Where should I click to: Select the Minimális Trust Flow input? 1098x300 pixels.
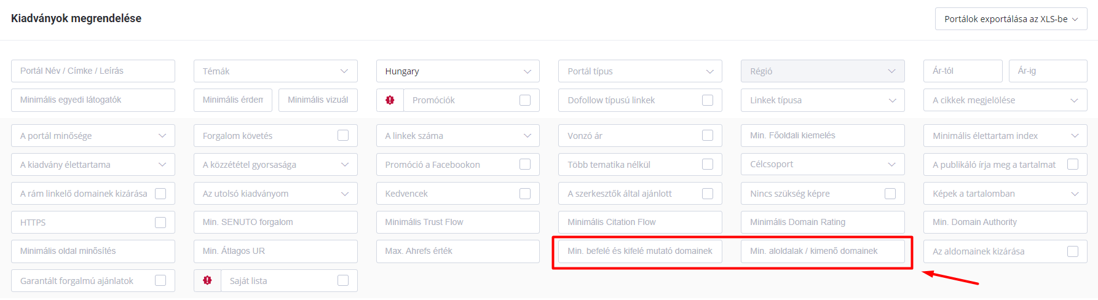[458, 223]
